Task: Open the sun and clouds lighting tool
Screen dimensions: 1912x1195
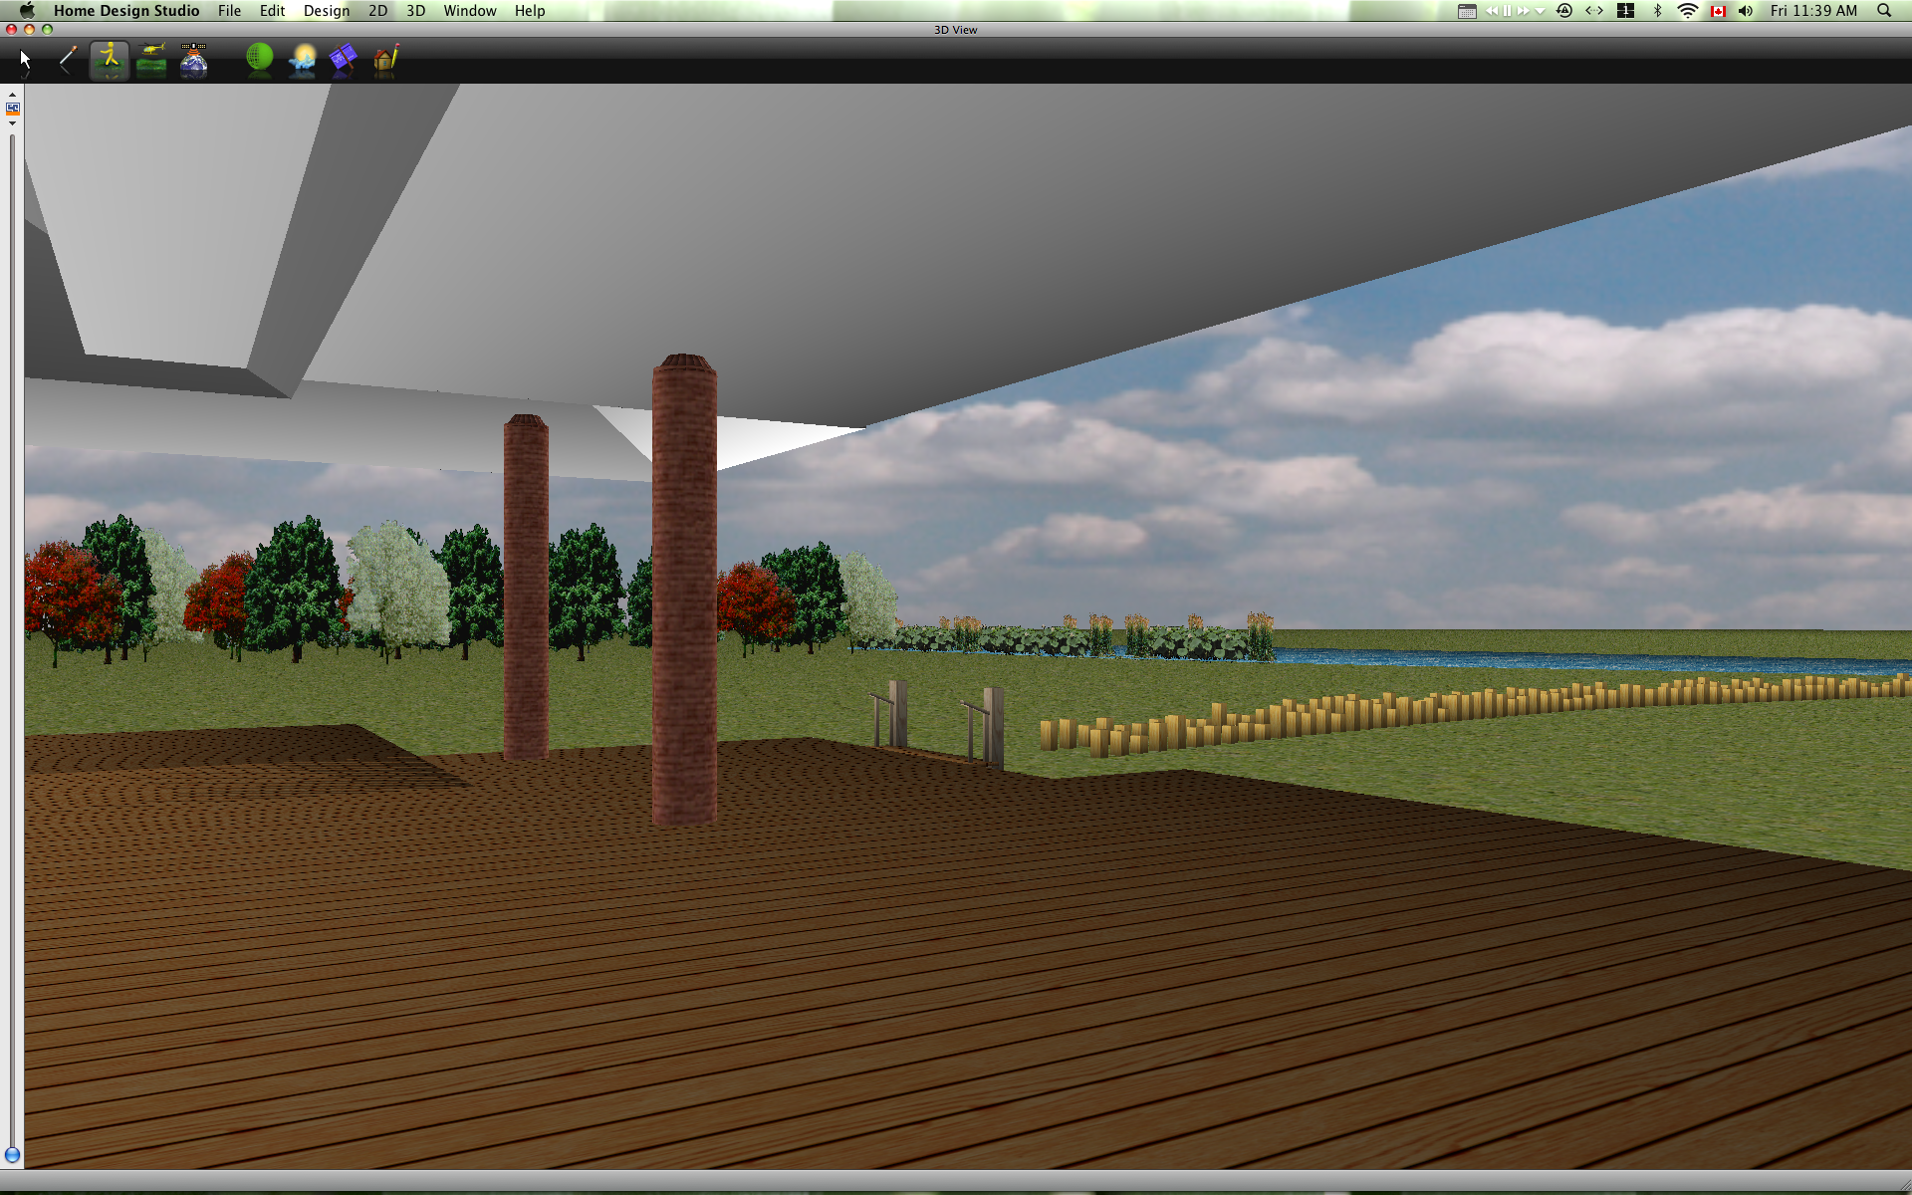Action: (302, 60)
